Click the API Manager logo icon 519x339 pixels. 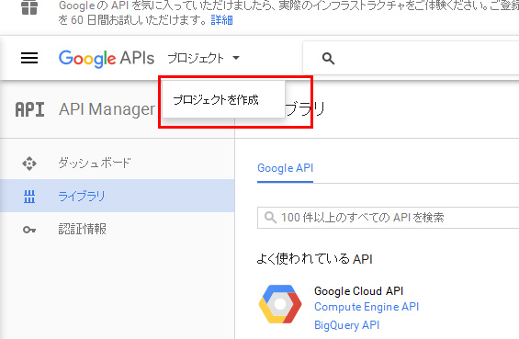pos(29,109)
